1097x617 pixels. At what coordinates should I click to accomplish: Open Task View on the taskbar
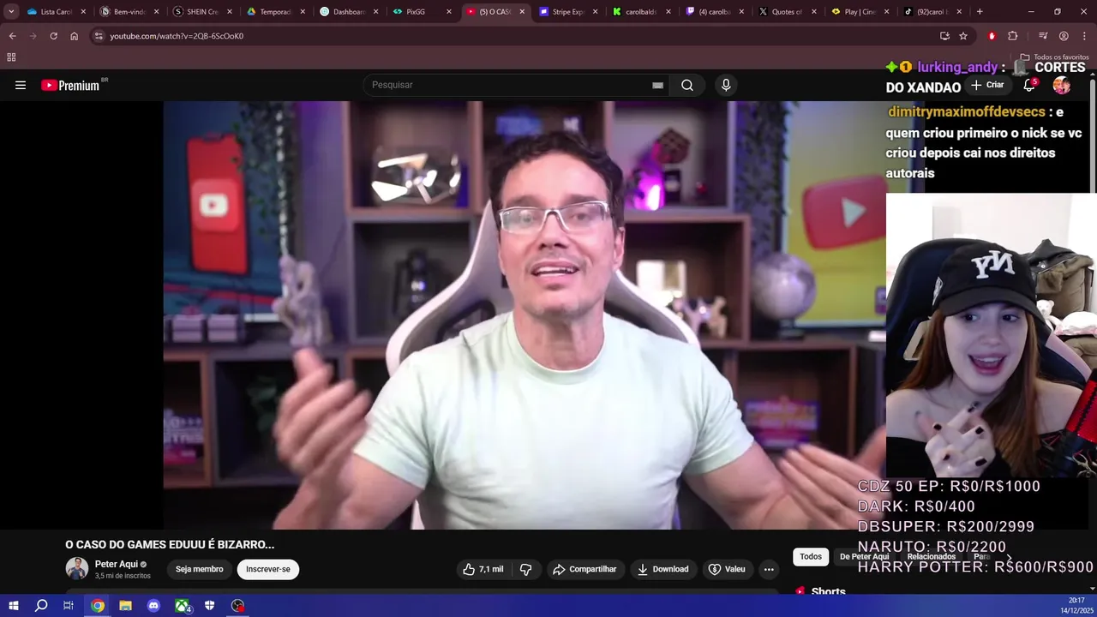pyautogui.click(x=69, y=606)
